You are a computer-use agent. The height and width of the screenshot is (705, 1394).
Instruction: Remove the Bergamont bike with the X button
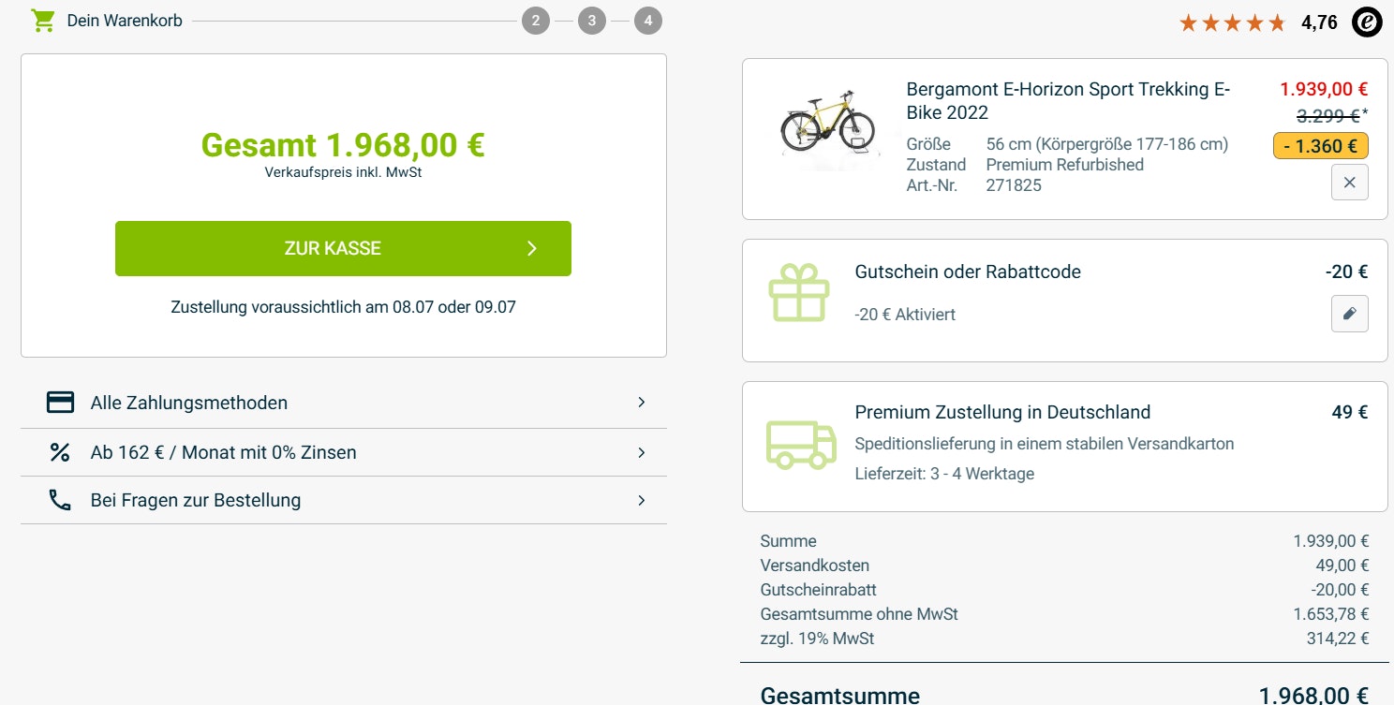point(1349,182)
